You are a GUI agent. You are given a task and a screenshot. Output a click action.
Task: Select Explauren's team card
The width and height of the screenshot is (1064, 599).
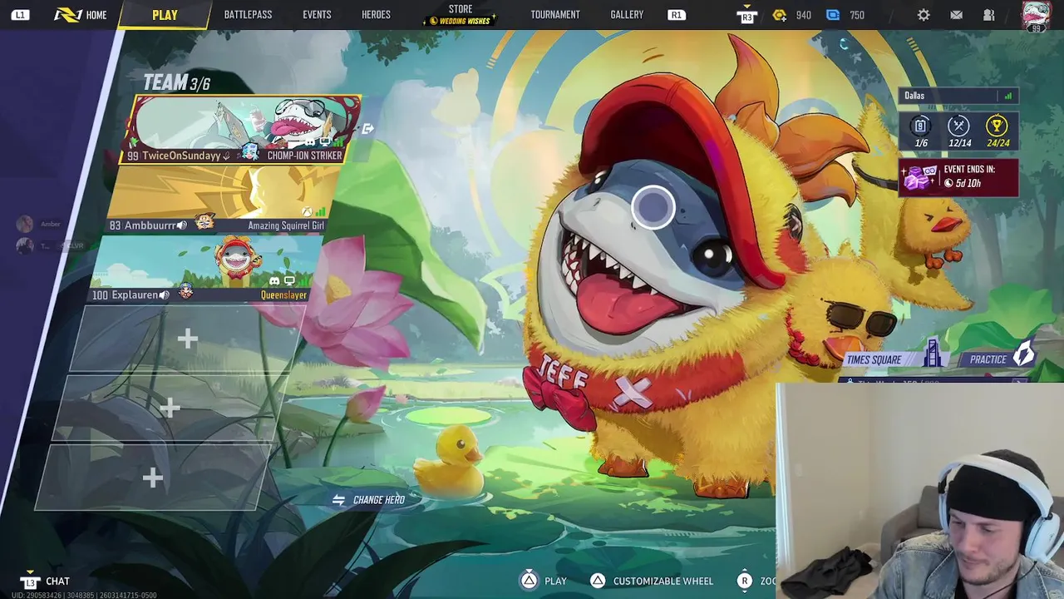pos(207,269)
